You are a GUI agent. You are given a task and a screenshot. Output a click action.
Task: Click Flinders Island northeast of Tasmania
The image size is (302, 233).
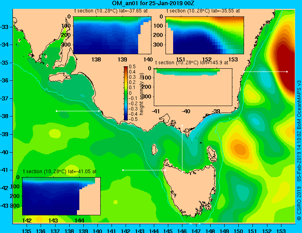[212, 154]
